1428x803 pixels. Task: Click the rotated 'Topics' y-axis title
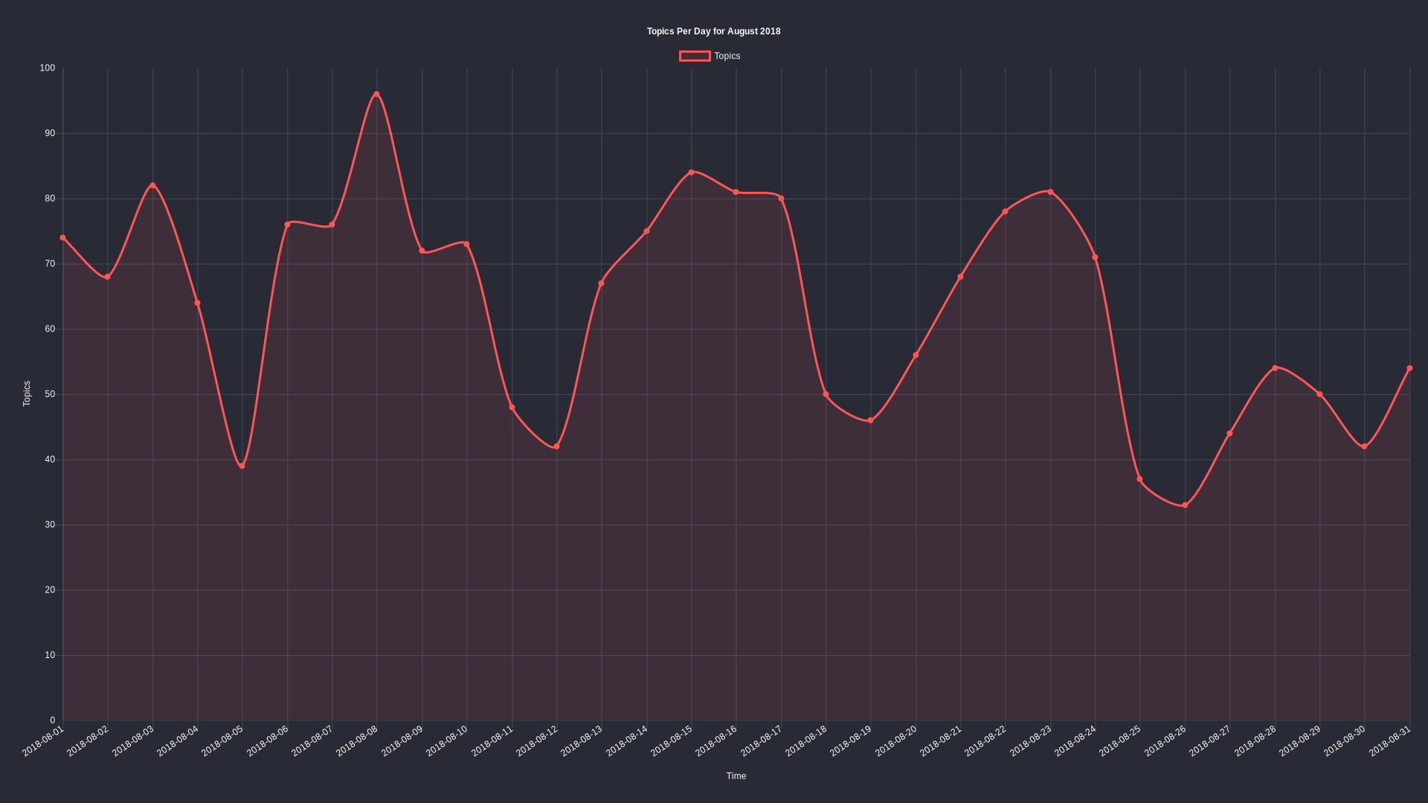(x=27, y=394)
